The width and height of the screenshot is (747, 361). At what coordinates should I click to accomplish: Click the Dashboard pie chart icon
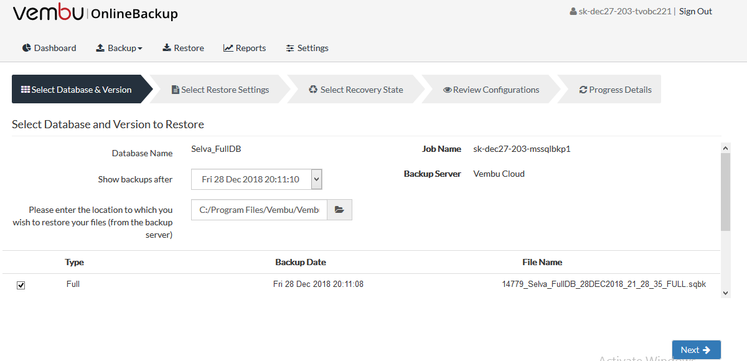27,48
